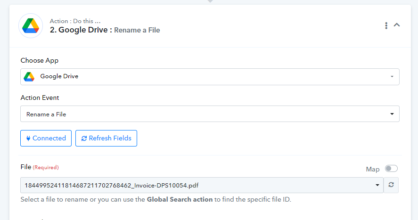418x220 pixels.
Task: Click the '2. Google Drive :' heading text
Action: click(x=81, y=30)
